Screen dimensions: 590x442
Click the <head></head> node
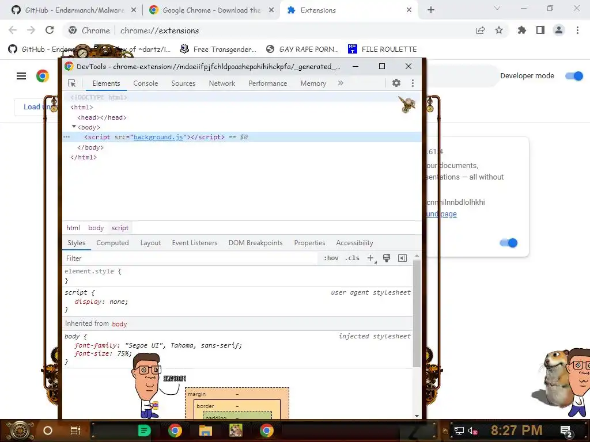[102, 117]
